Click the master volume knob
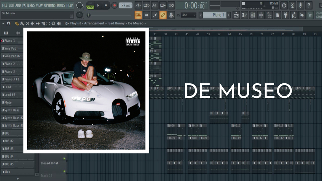This screenshot has height=181, width=322. [79, 5]
